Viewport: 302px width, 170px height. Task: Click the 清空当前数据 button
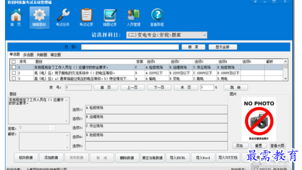[152, 158]
